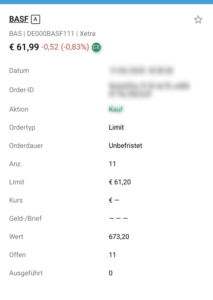
Task: Click the green CX exchange badge
Action: 96,47
